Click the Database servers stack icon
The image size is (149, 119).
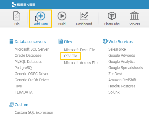(11, 41)
